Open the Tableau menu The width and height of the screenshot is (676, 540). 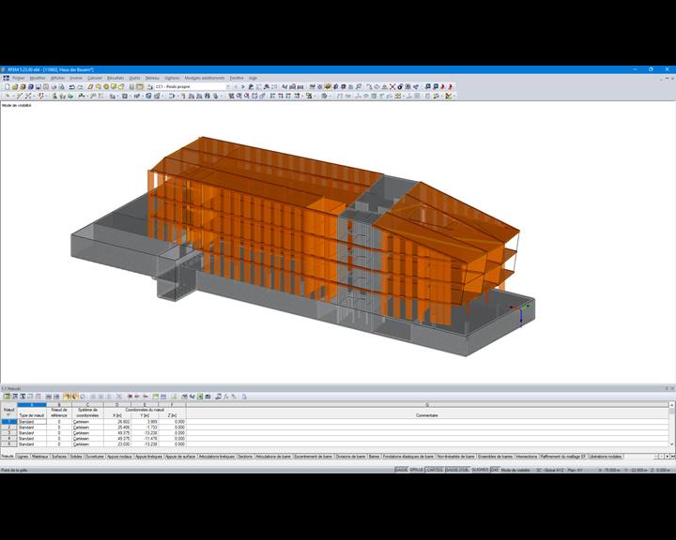click(152, 78)
